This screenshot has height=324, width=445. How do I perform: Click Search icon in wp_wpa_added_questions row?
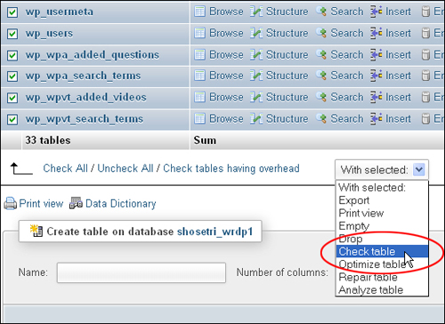point(321,54)
